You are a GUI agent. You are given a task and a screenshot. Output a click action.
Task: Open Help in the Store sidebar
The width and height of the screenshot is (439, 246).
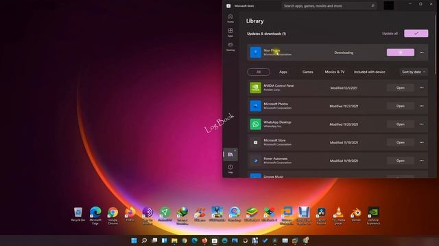(x=230, y=169)
